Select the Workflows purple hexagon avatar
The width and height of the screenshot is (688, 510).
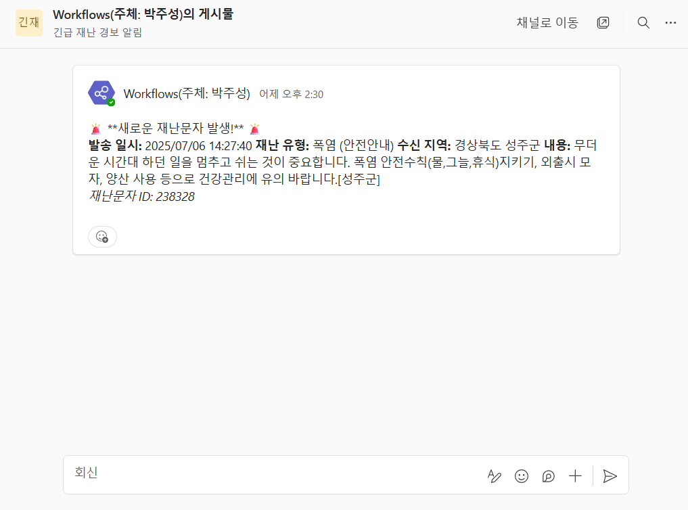[101, 93]
